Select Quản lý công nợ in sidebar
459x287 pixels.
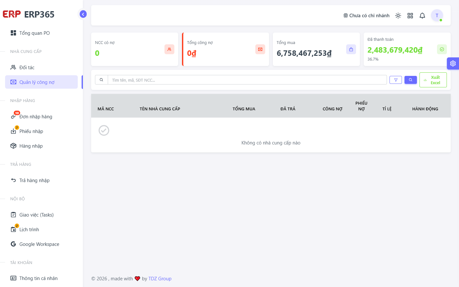[41, 82]
